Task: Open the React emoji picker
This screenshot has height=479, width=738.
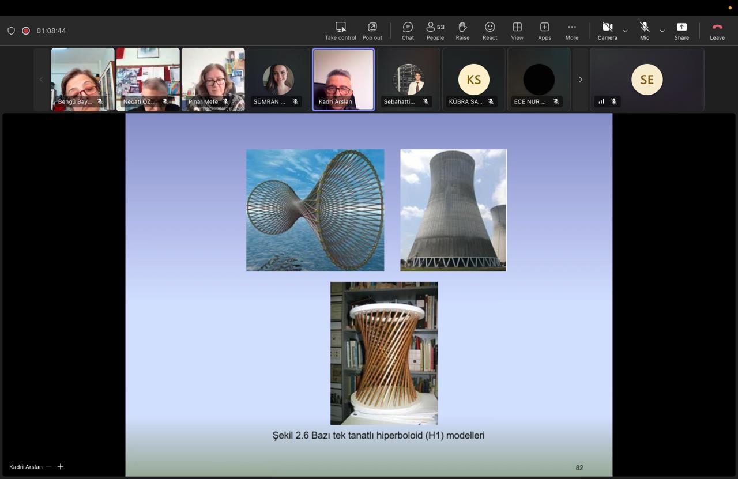Action: (490, 31)
